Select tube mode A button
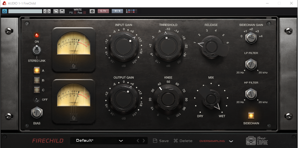Screen dimensions: 298x148 pyautogui.click(x=37, y=70)
